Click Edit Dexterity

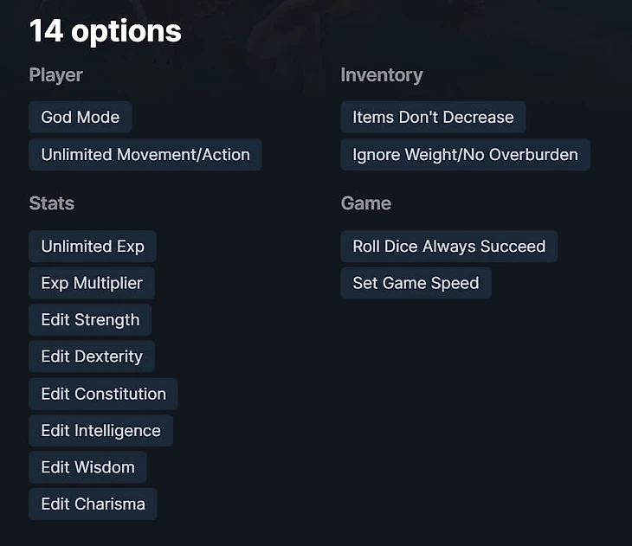pyautogui.click(x=91, y=357)
